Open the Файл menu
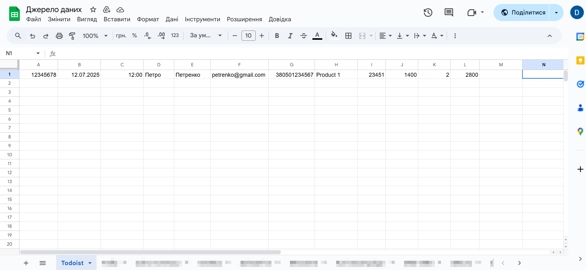This screenshot has height=270, width=586. point(34,19)
